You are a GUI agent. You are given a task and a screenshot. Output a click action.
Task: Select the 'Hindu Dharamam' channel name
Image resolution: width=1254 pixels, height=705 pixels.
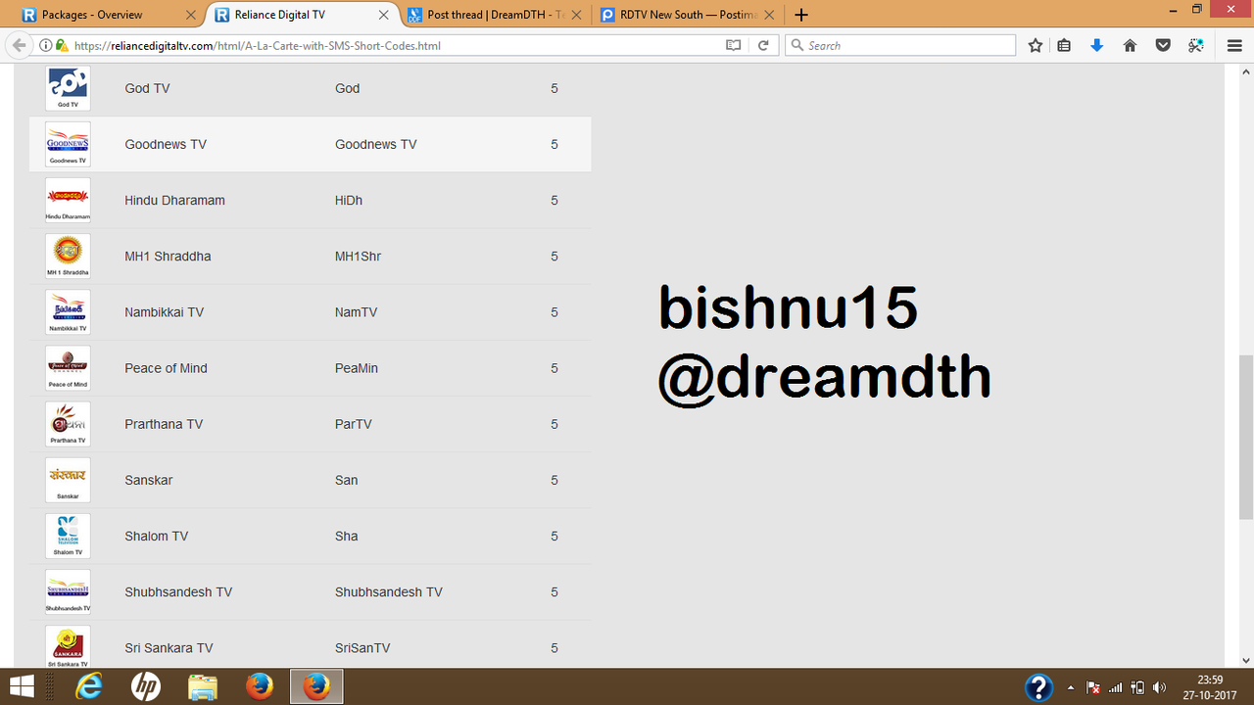174,200
